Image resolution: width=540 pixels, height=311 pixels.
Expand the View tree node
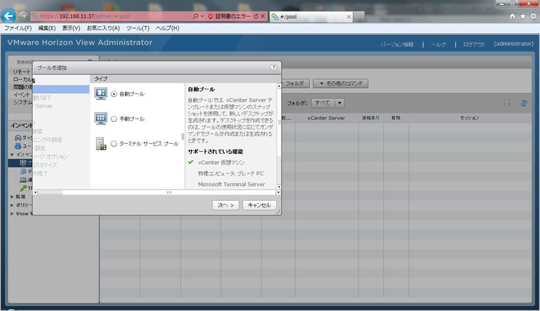12,213
